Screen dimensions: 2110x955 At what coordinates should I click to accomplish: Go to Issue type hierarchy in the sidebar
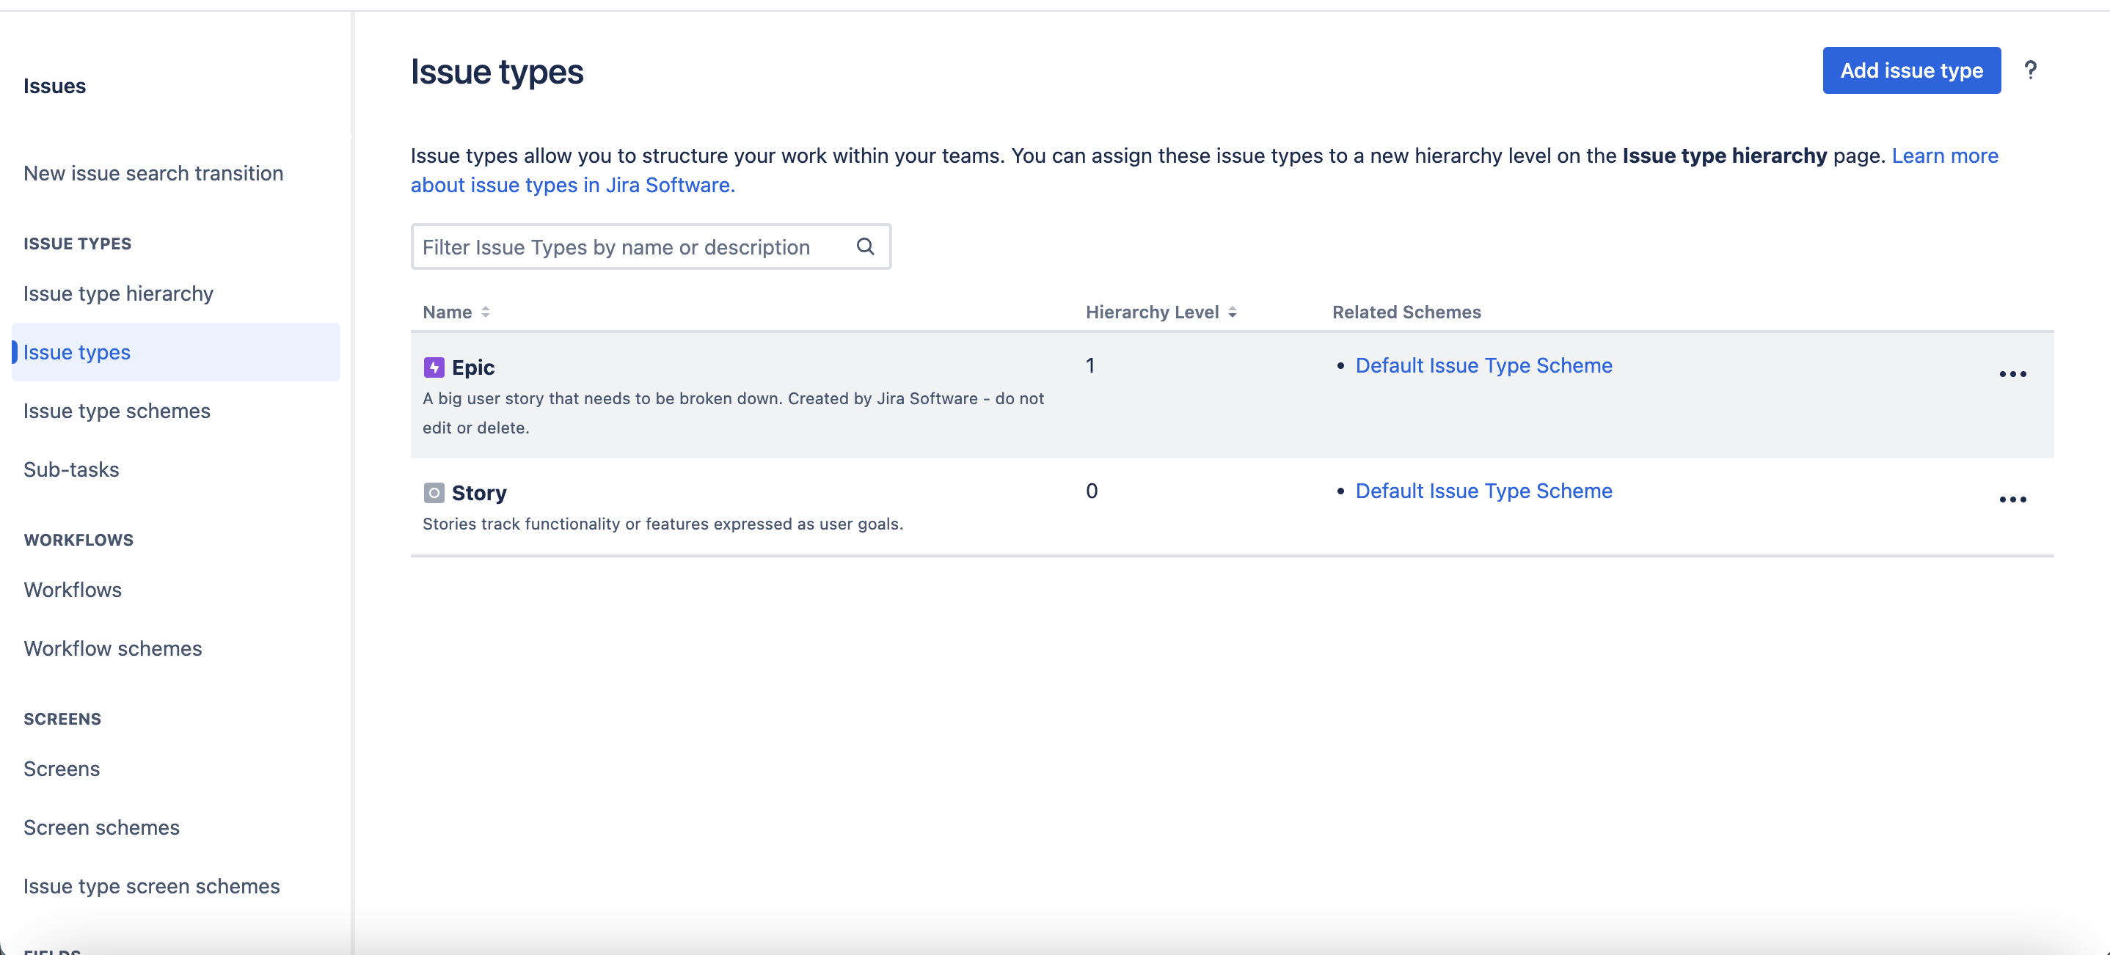(x=118, y=293)
